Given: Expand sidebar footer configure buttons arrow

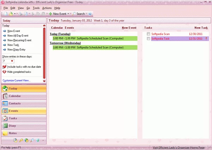Looking at the screenshot, I should coord(43,141).
